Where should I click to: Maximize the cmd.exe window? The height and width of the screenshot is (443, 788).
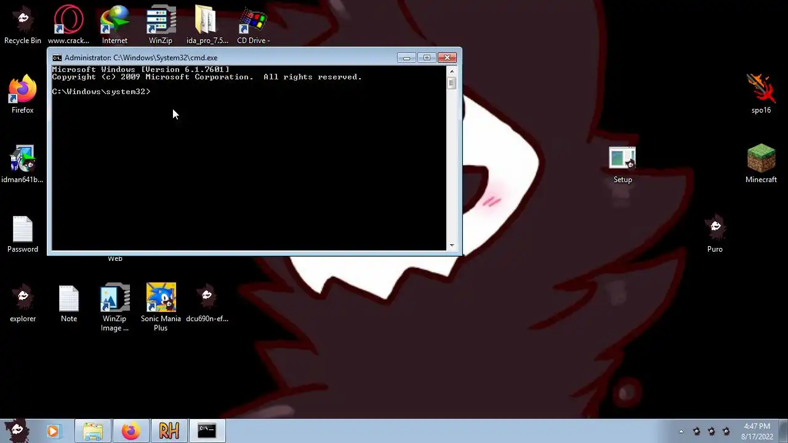(427, 58)
